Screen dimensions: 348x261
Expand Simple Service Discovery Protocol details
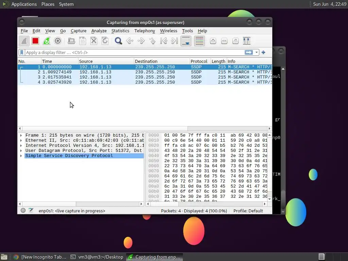coord(21,156)
